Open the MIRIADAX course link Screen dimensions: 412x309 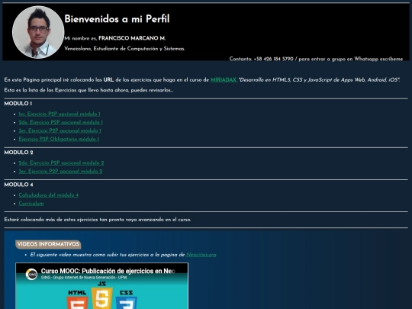[x=224, y=79]
